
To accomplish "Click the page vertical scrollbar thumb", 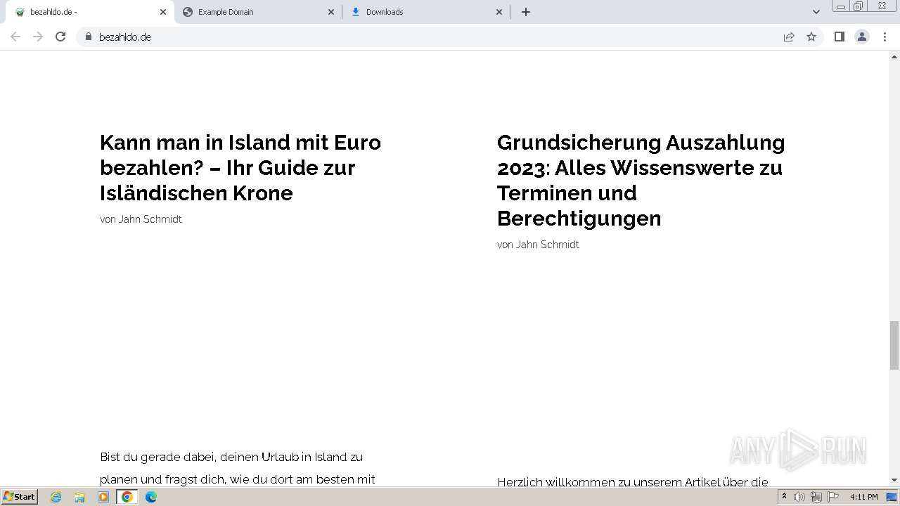I will click(894, 344).
